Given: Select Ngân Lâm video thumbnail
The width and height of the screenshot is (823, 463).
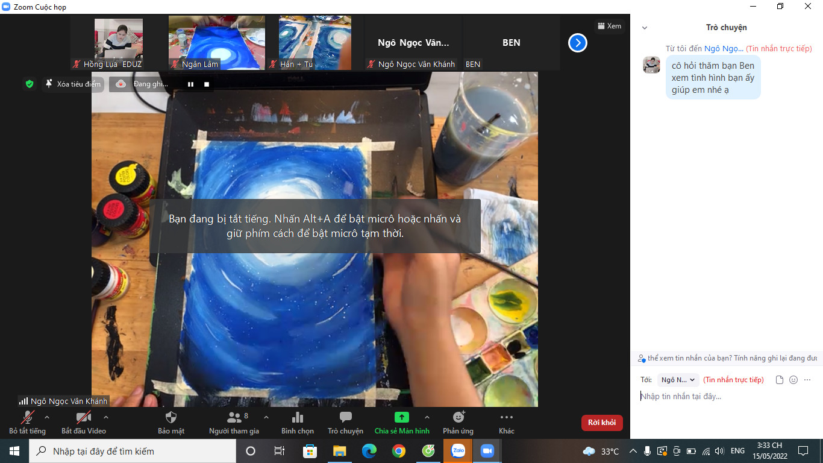Looking at the screenshot, I should [217, 43].
